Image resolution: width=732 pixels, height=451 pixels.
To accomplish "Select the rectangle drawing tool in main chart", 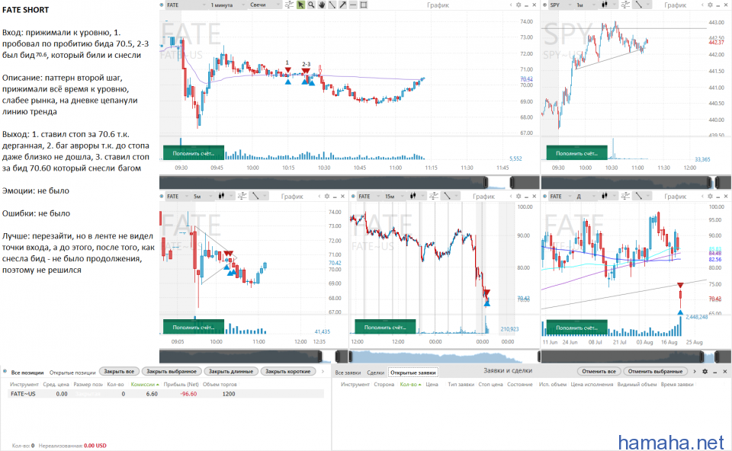I will [x=364, y=5].
